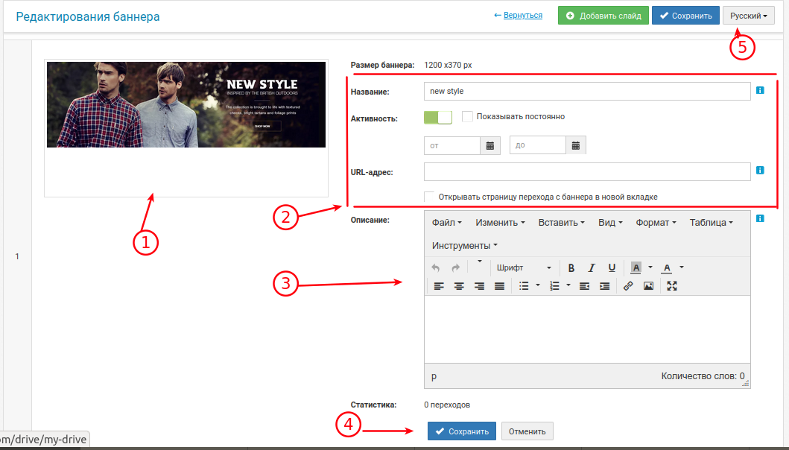Click the Undo icon in the editor

tap(436, 267)
